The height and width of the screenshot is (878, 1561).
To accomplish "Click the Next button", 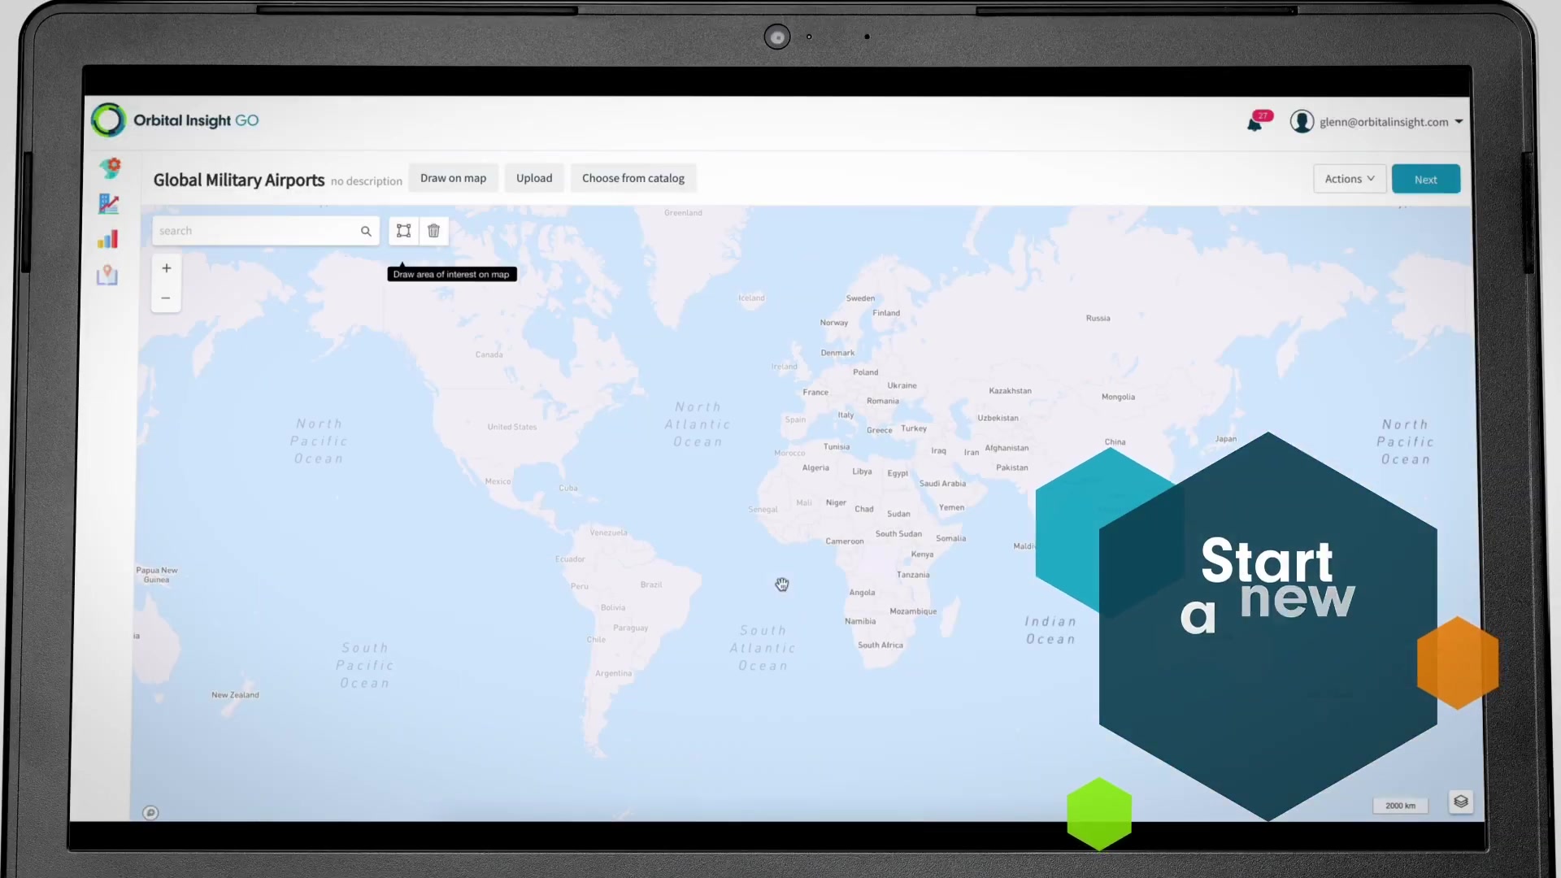I will 1426,179.
